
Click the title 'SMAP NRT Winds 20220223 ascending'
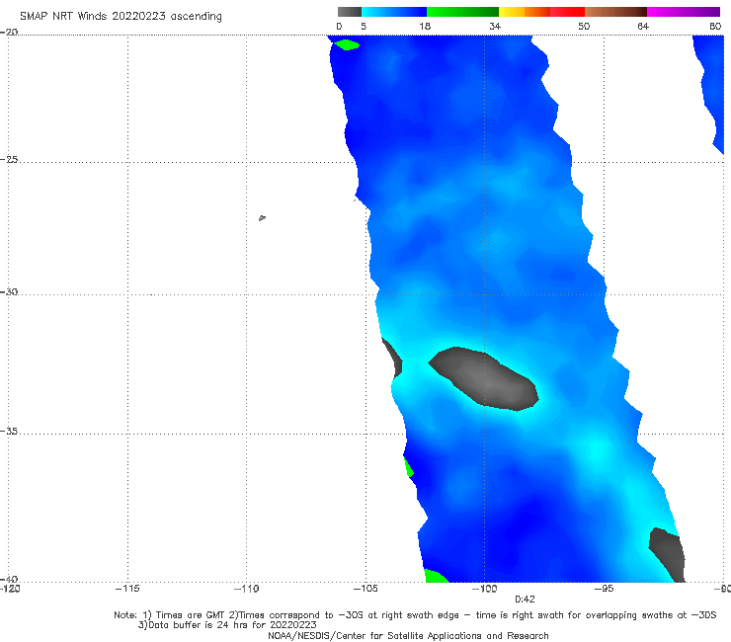click(121, 17)
